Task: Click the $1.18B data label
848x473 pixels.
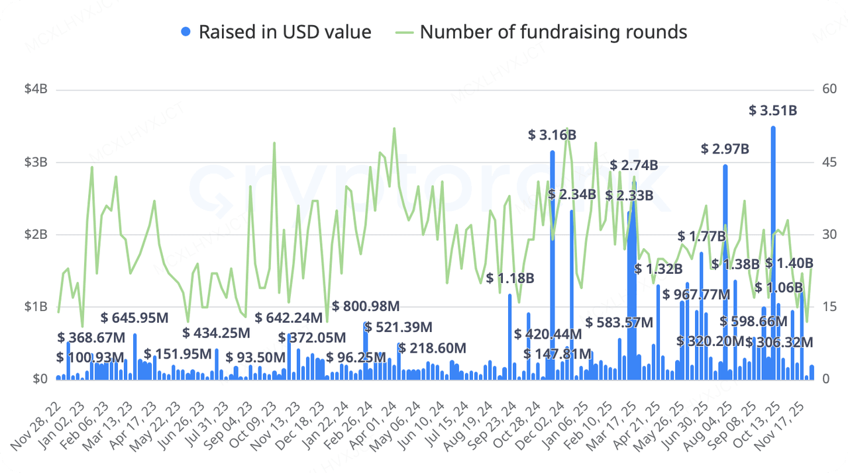Action: tap(510, 278)
